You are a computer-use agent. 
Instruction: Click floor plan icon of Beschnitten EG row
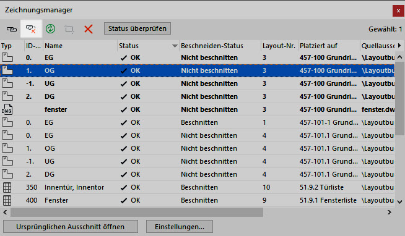pos(7,122)
